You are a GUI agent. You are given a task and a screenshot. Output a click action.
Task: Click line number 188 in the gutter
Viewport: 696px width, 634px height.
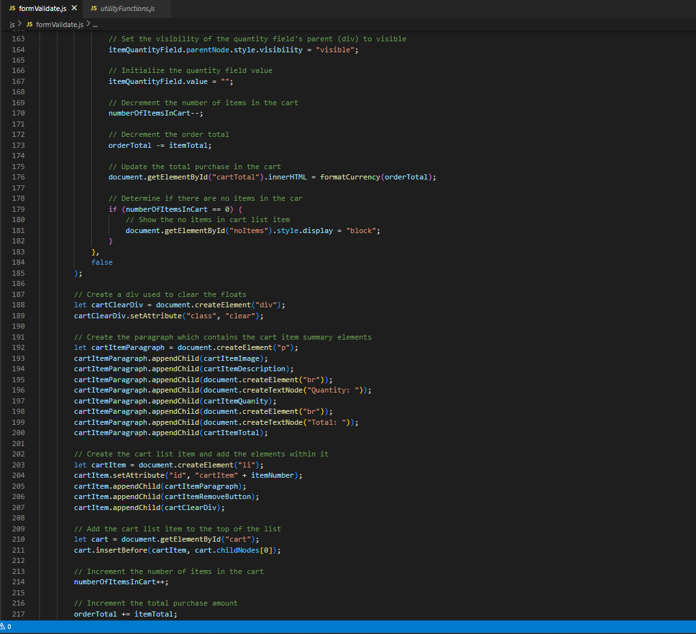point(18,305)
